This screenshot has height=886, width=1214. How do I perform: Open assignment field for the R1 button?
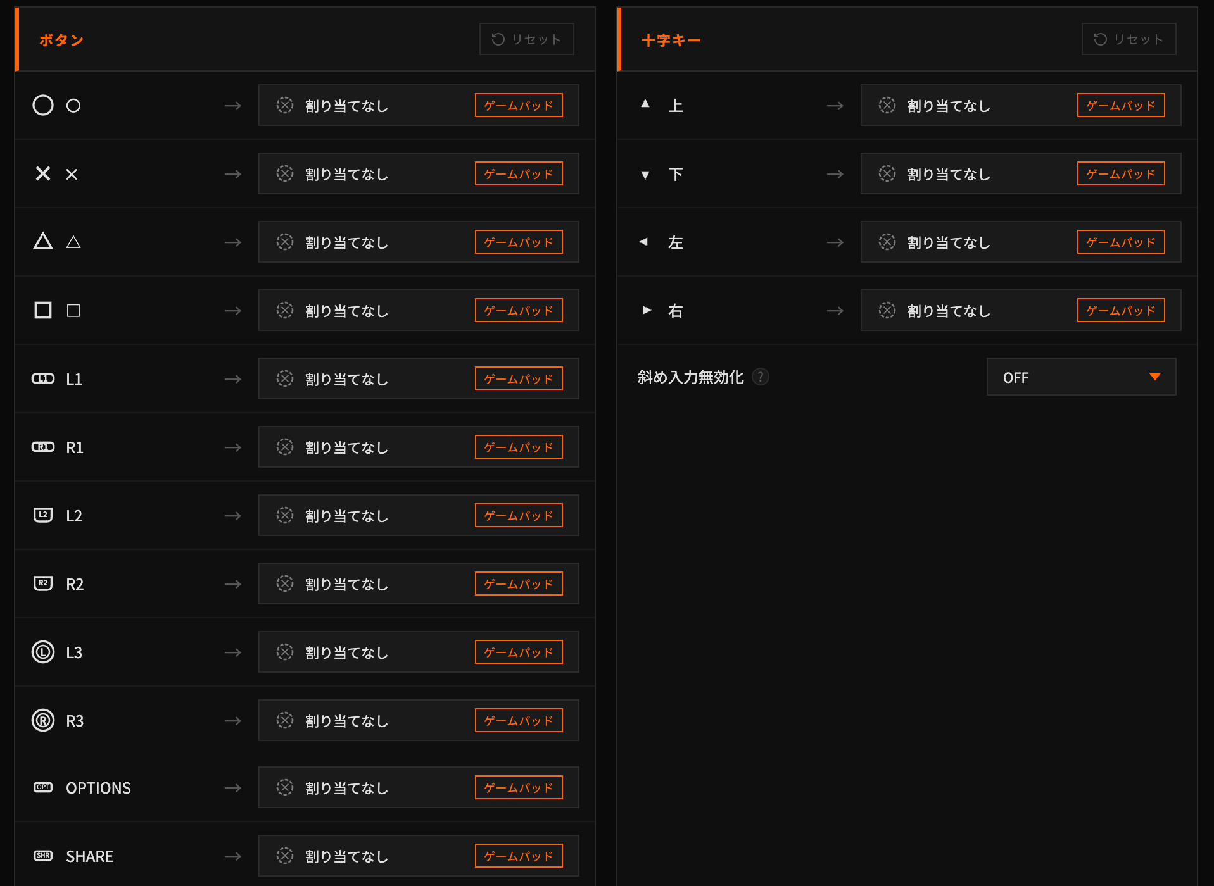click(x=366, y=447)
